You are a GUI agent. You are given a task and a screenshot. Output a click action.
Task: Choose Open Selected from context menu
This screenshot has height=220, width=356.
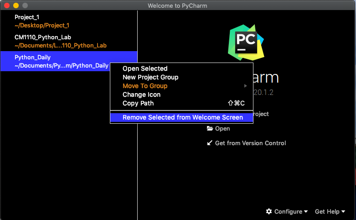pos(181,68)
